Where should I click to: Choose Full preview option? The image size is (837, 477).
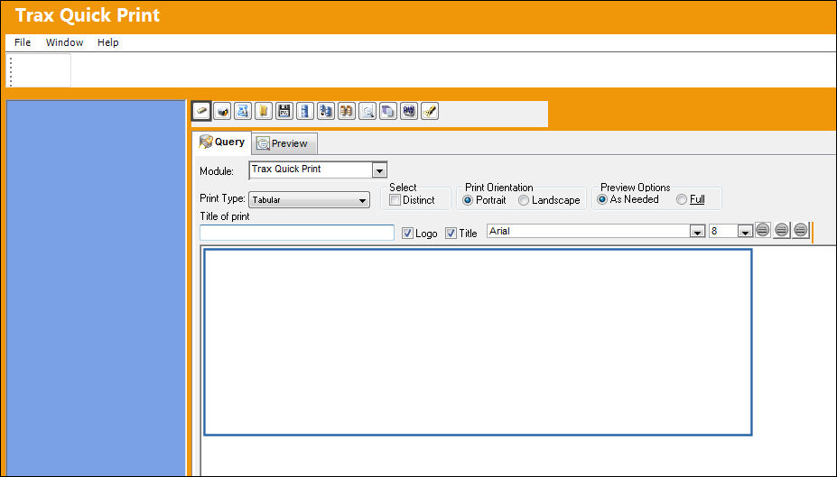(682, 199)
